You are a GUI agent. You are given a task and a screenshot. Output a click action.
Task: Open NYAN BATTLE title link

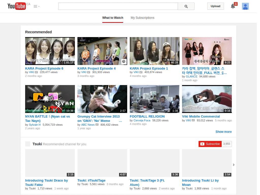[x=47, y=119]
